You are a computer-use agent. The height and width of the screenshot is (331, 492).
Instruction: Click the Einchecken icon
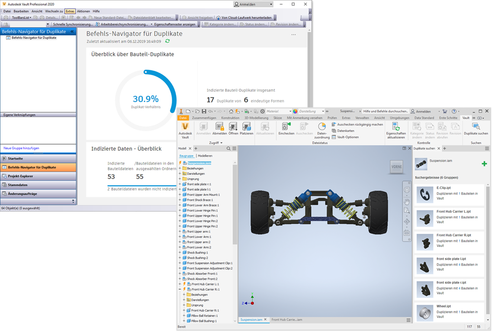point(286,129)
